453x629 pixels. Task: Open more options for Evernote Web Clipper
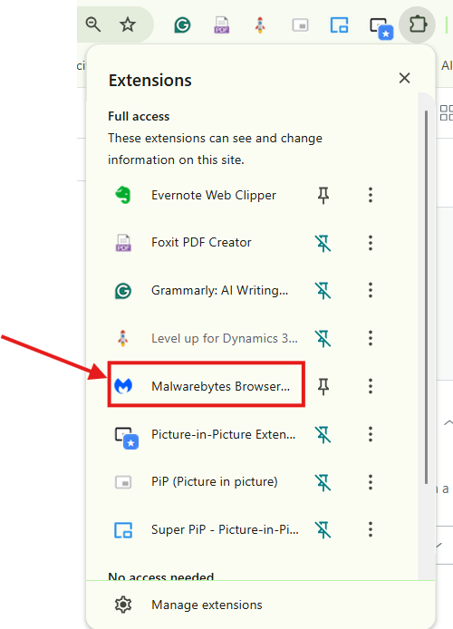371,196
